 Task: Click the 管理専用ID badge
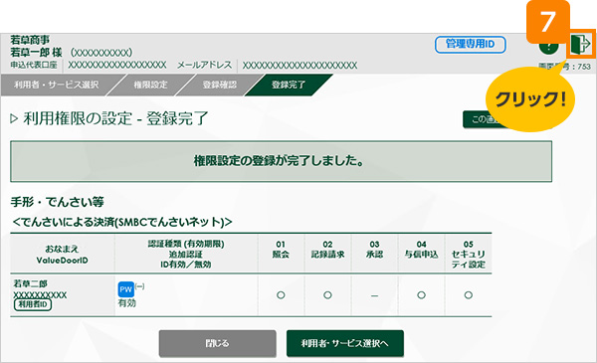tap(471, 45)
